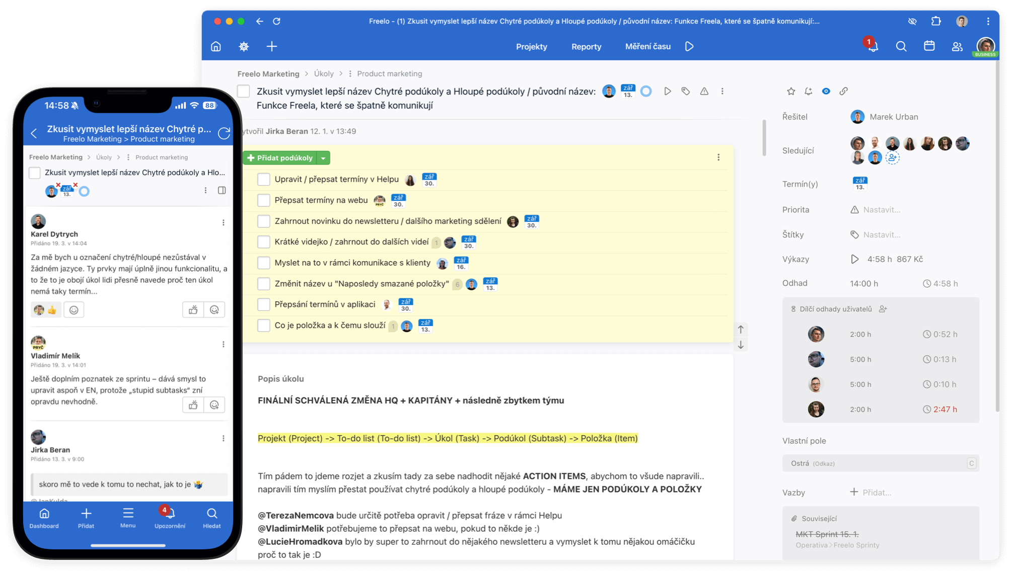Check 'Přepsat termíny na webu' subtask
1012x575 pixels.
[x=264, y=200]
